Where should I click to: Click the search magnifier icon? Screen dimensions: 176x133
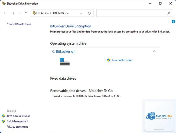(x=168, y=13)
